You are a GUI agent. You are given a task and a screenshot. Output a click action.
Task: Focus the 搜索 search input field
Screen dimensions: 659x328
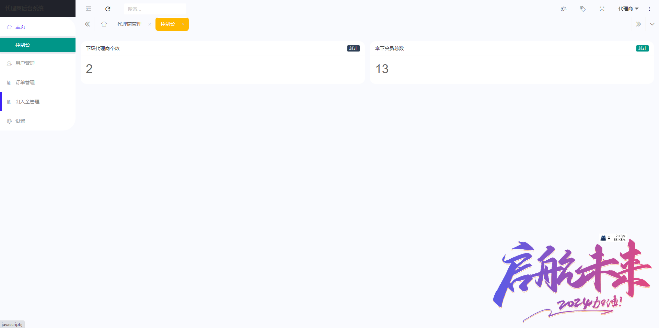155,9
